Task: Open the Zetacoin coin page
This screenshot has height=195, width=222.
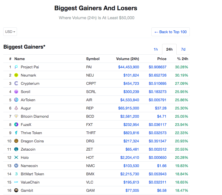Action: pos(28,149)
